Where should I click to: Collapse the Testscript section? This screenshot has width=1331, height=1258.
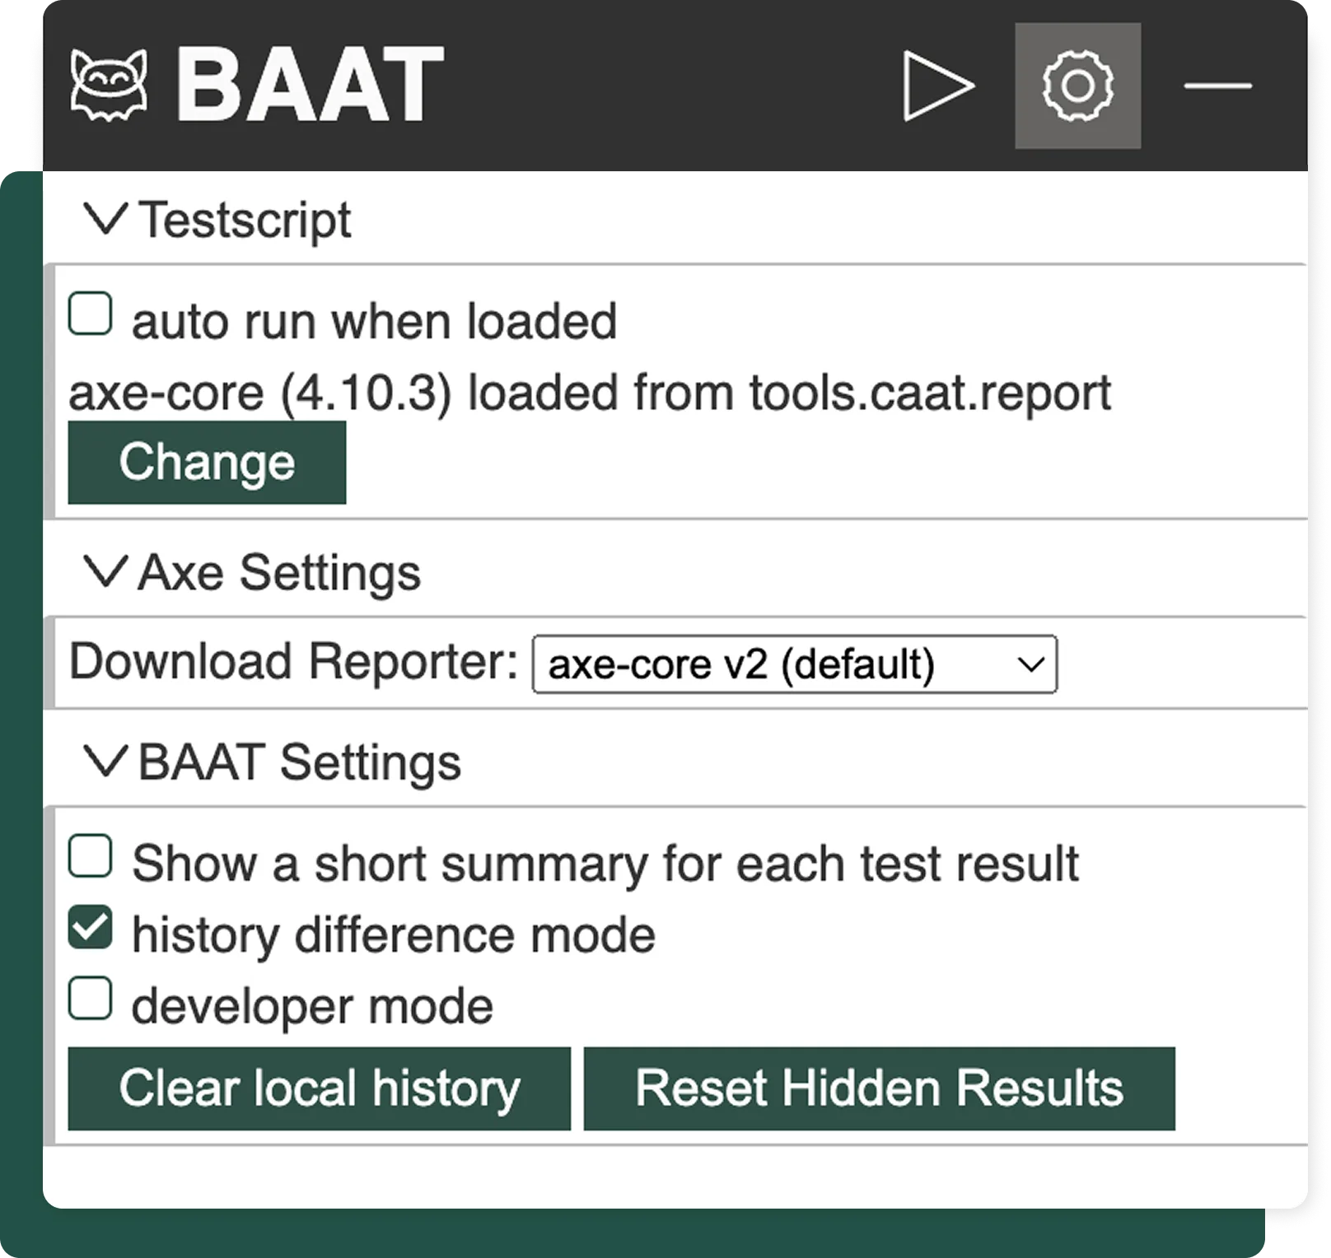[x=218, y=220]
